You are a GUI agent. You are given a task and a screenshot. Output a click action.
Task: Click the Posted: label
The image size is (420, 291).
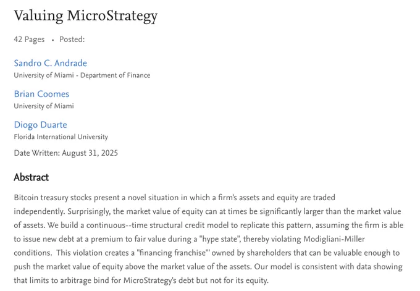tap(72, 40)
